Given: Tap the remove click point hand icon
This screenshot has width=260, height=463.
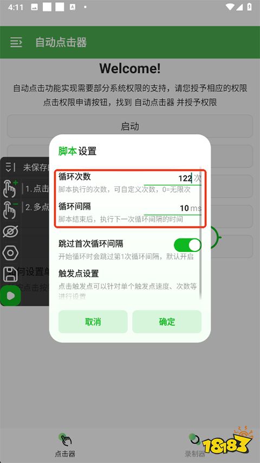Looking at the screenshot, I should pyautogui.click(x=10, y=209).
